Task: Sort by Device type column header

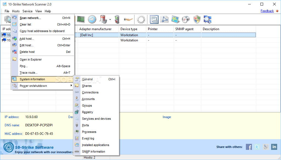Action: click(133, 29)
